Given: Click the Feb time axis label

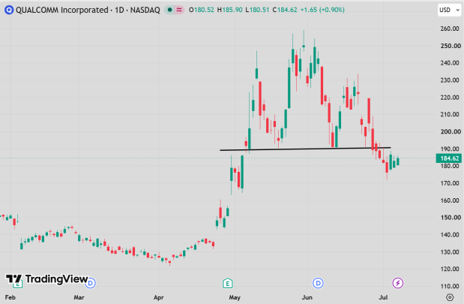Looking at the screenshot, I should click(x=10, y=297).
